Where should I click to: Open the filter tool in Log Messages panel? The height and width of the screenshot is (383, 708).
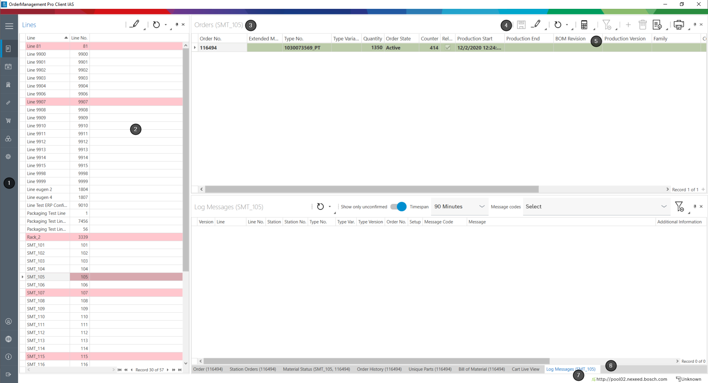tap(679, 207)
